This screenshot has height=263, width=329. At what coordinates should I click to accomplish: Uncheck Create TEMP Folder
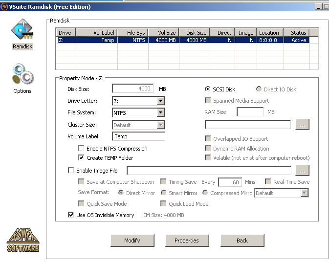tap(81, 157)
